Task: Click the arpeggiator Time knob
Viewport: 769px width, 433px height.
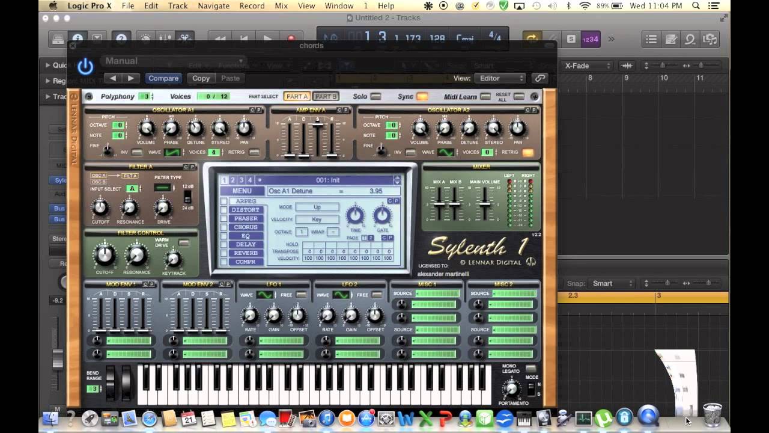Action: click(355, 215)
